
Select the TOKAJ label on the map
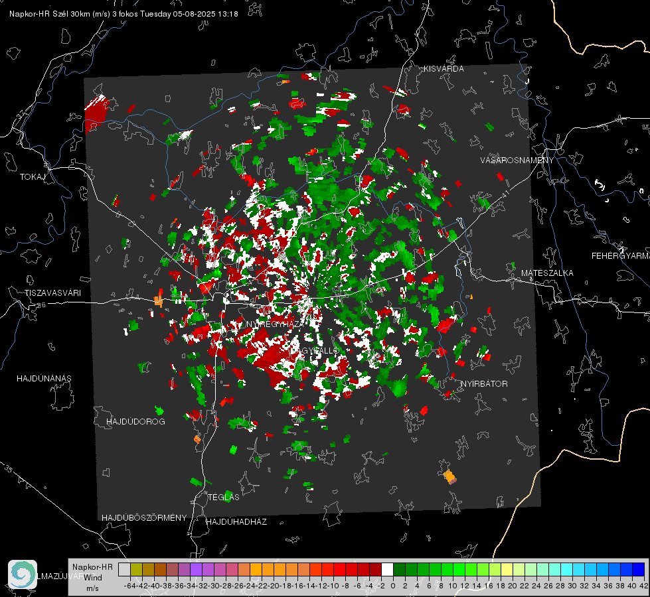coord(33,177)
